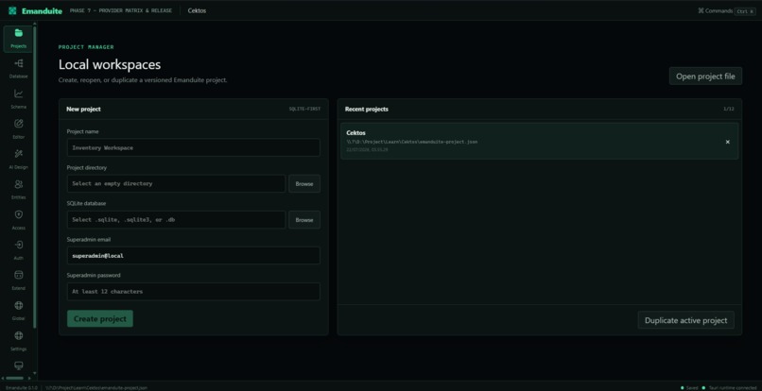This screenshot has width=762, height=391.
Task: Click the monitor icon at sidebar bottom
Action: pos(19,365)
